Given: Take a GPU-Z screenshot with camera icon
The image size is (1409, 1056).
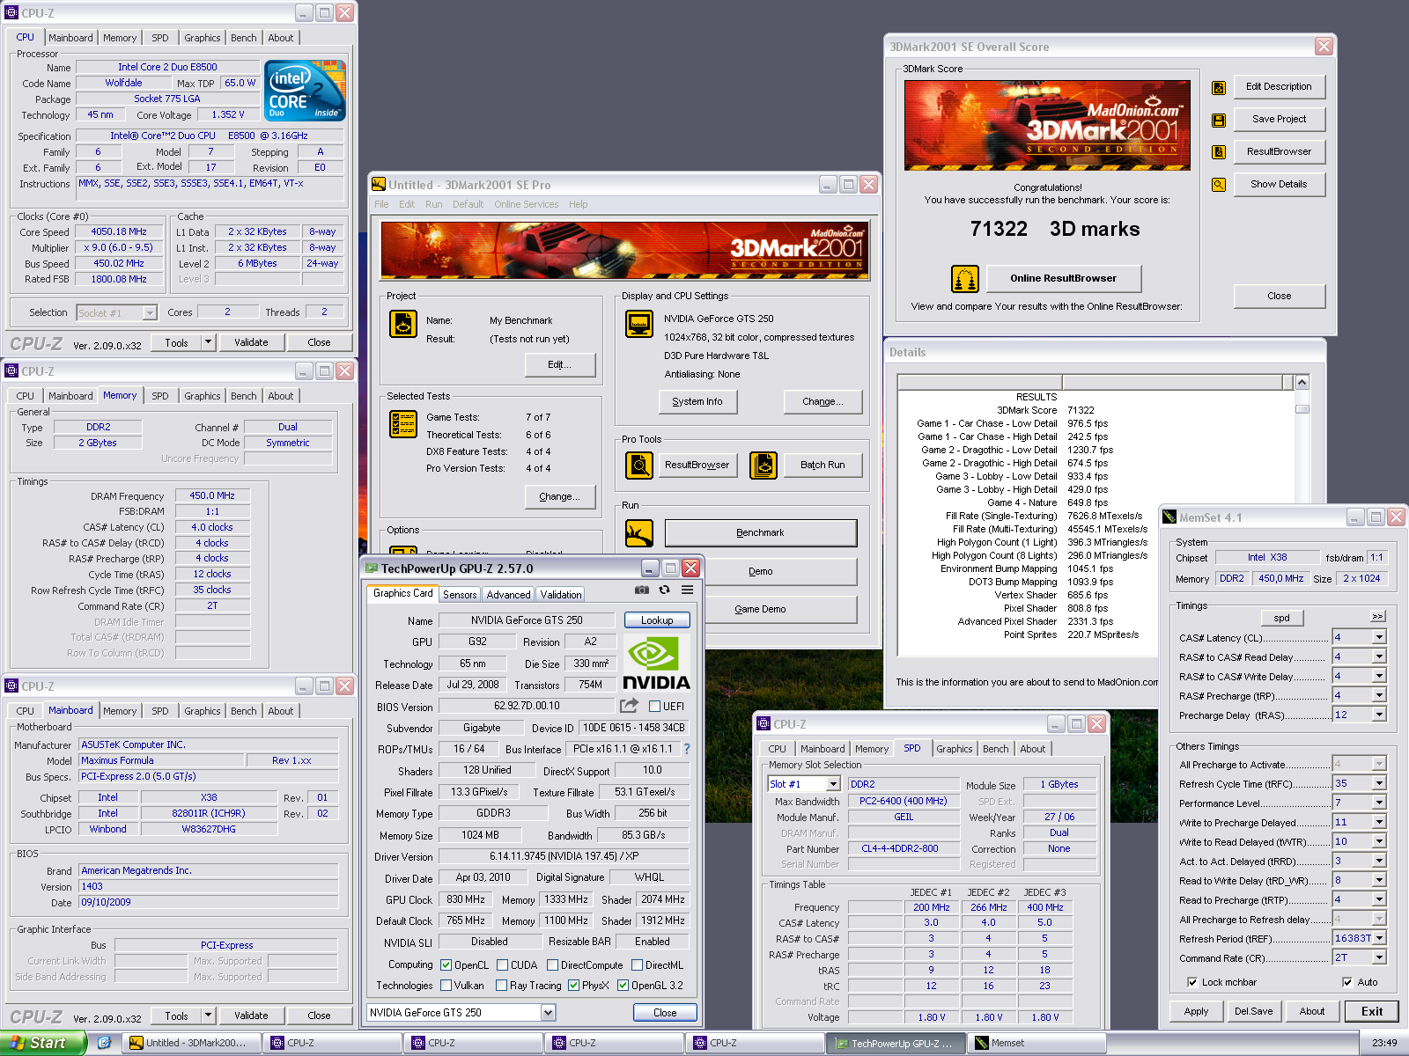Looking at the screenshot, I should [642, 590].
